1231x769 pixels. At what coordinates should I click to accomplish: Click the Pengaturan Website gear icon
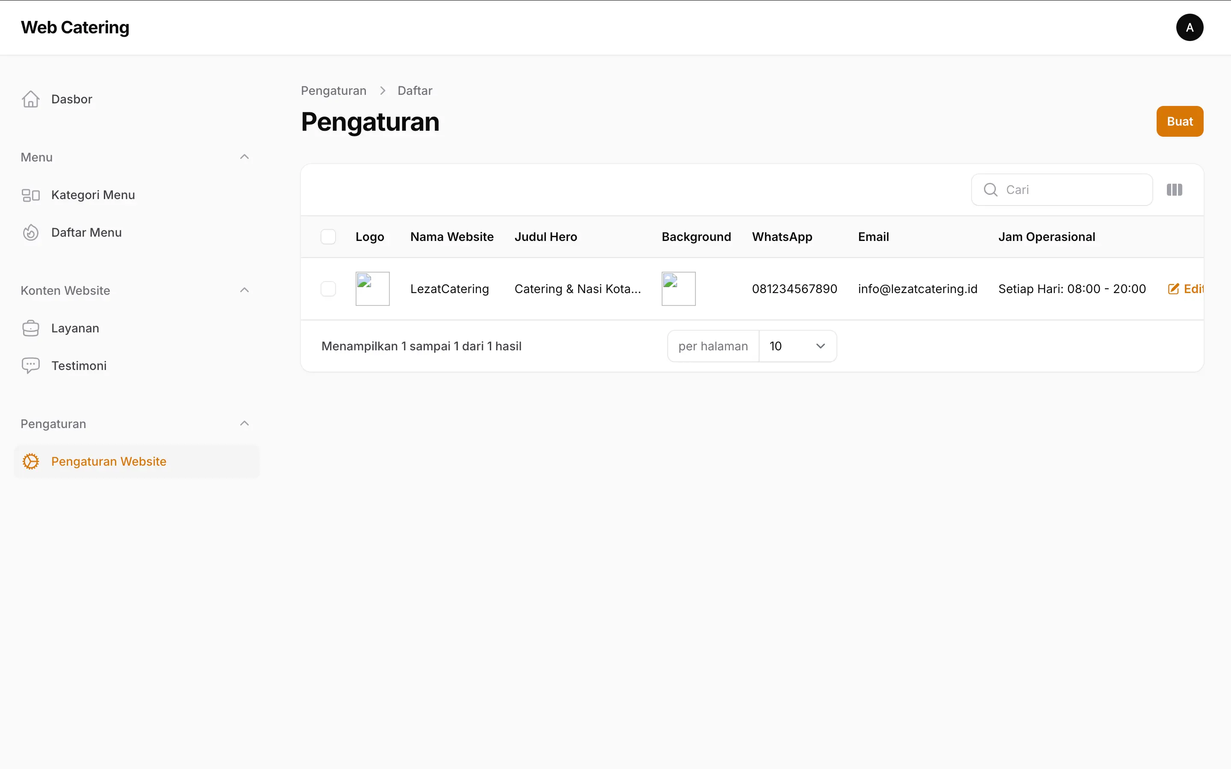point(30,461)
